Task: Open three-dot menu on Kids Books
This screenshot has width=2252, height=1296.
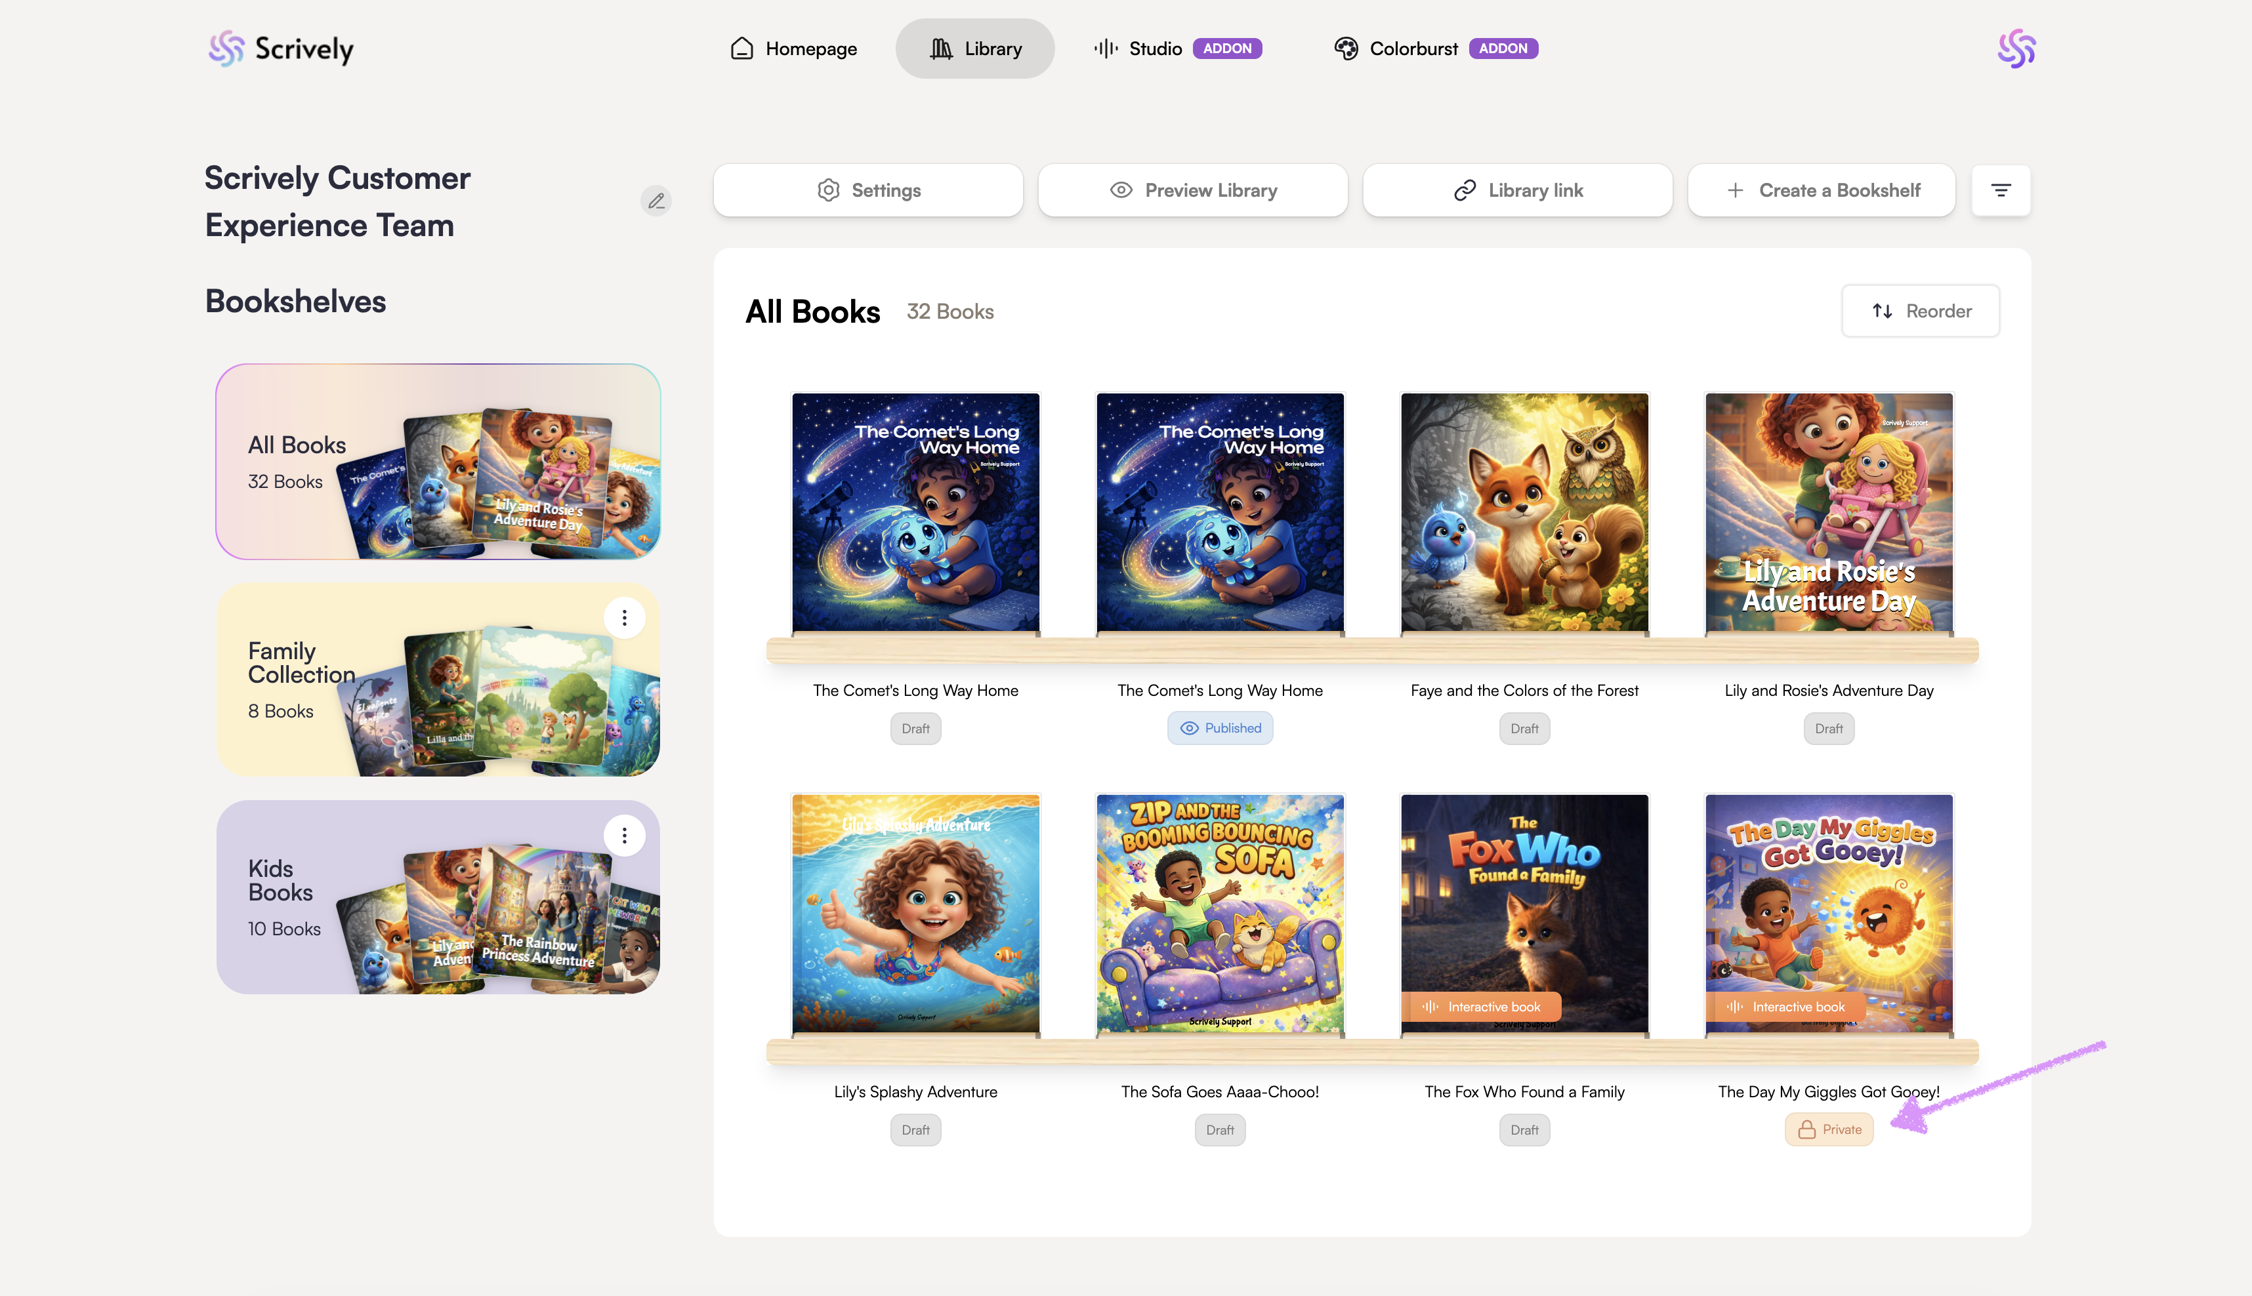Action: point(624,836)
